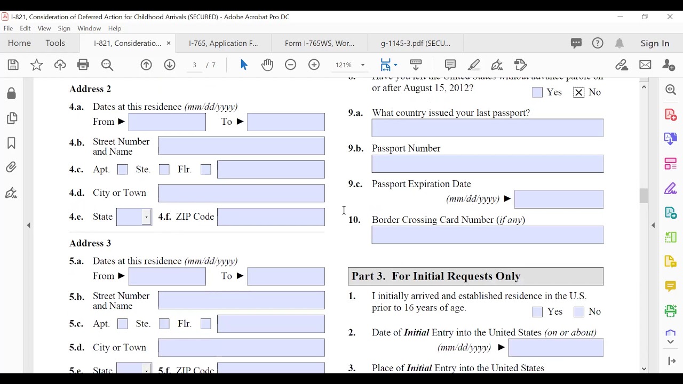Screen dimensions: 683x384
Task: Click the Sign In button
Action: pyautogui.click(x=655, y=43)
